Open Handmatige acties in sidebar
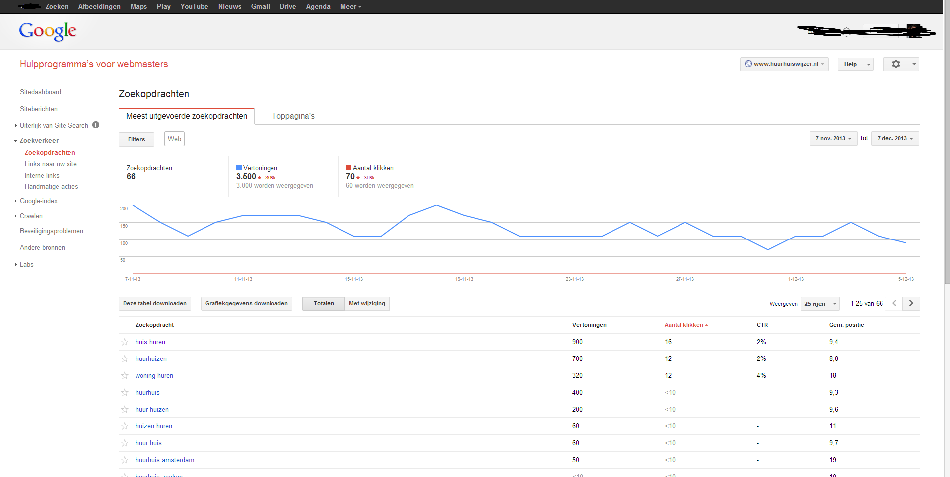The width and height of the screenshot is (950, 477). click(52, 187)
